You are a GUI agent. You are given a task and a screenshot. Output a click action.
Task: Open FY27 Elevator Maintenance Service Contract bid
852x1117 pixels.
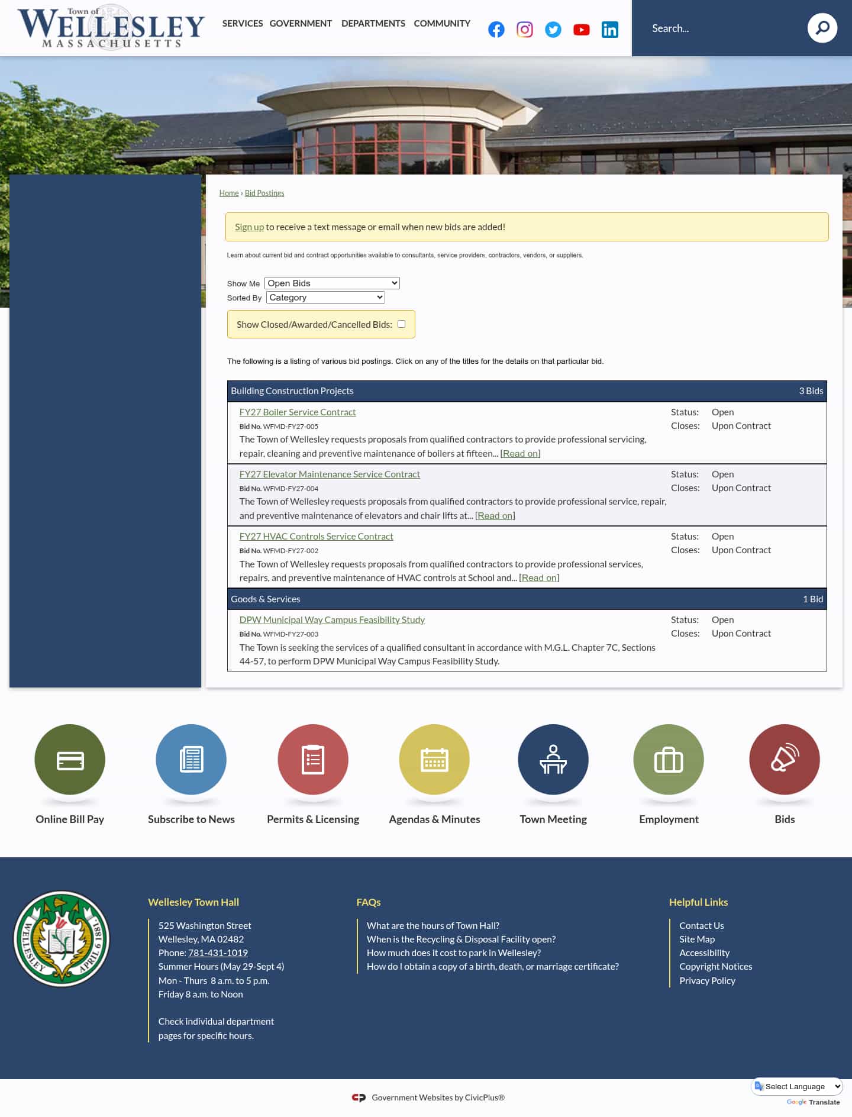pyautogui.click(x=330, y=474)
